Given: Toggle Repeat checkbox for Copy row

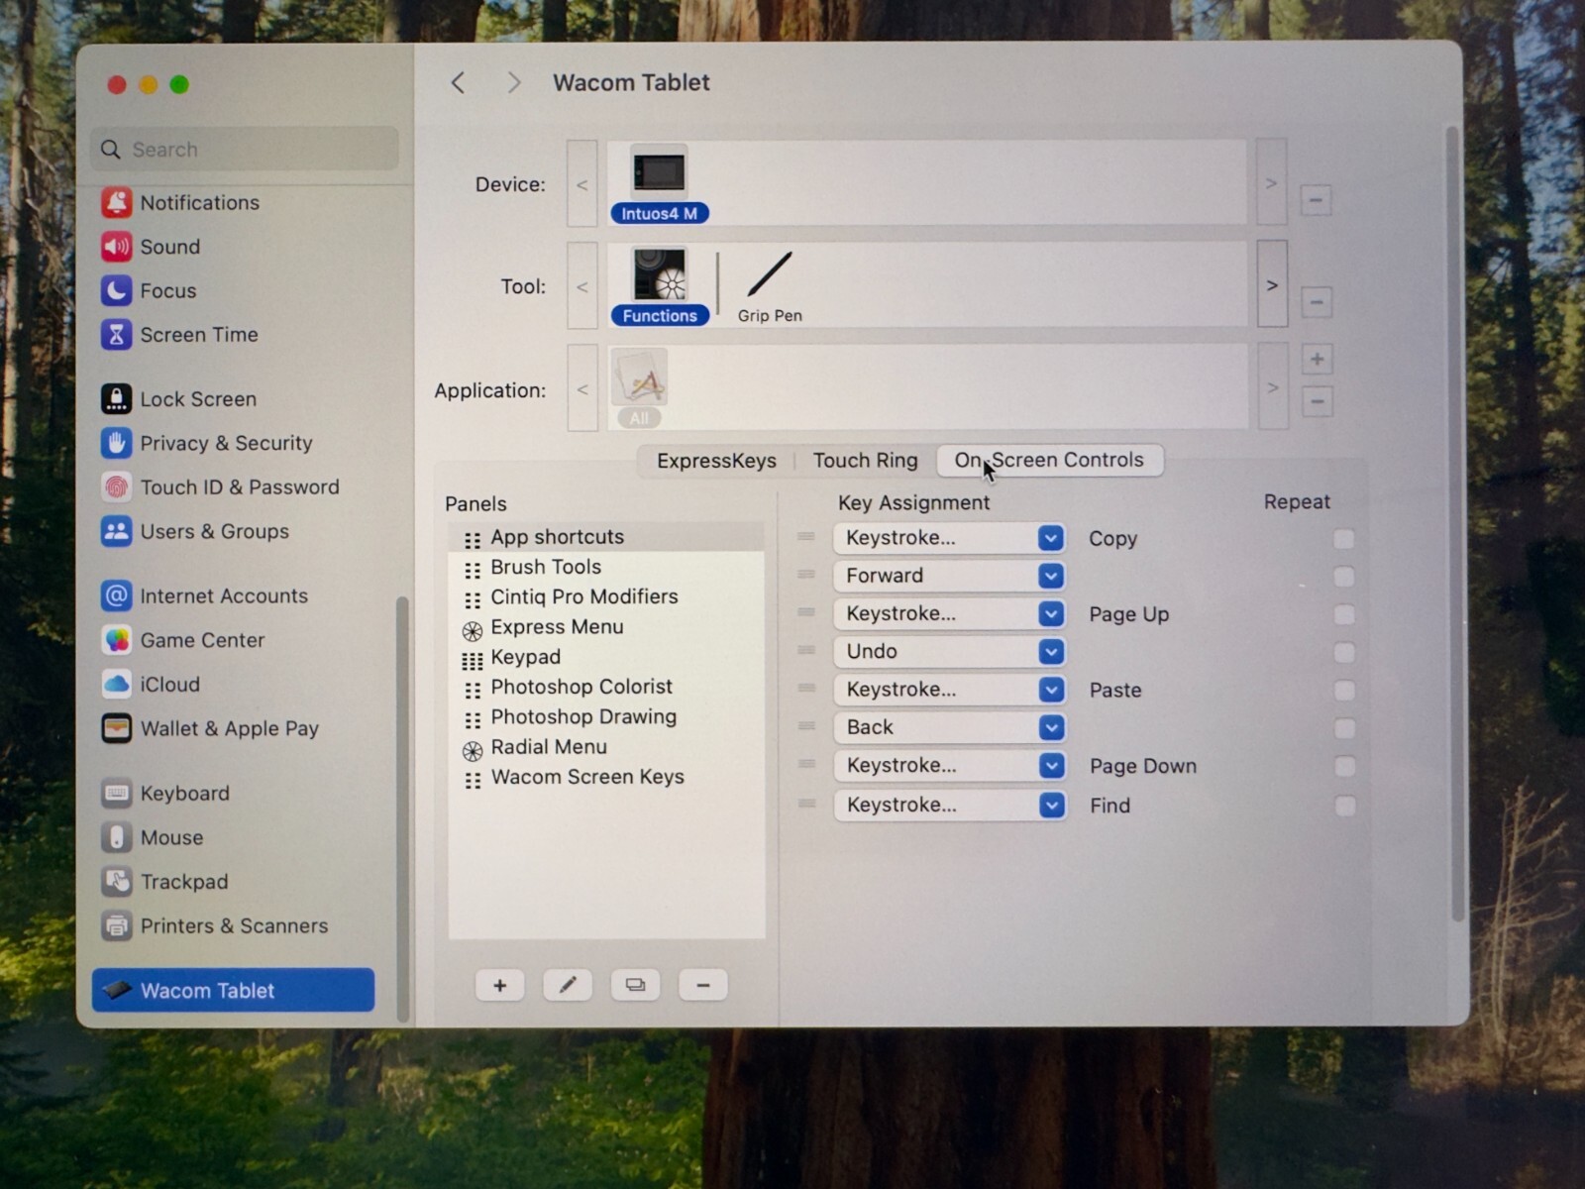Looking at the screenshot, I should [x=1344, y=539].
